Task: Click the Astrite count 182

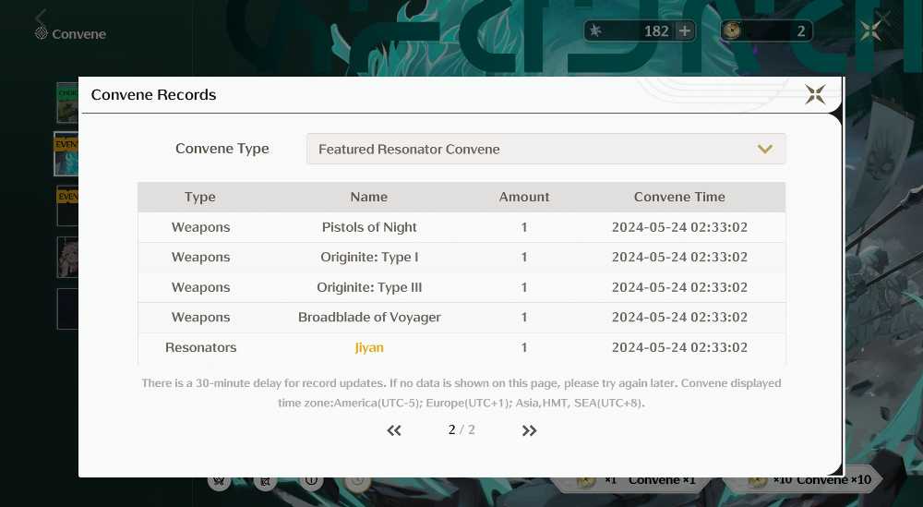Action: (656, 31)
